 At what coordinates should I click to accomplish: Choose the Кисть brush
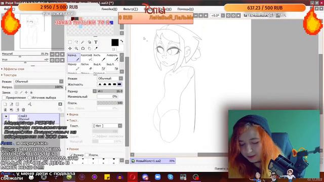click(x=99, y=57)
